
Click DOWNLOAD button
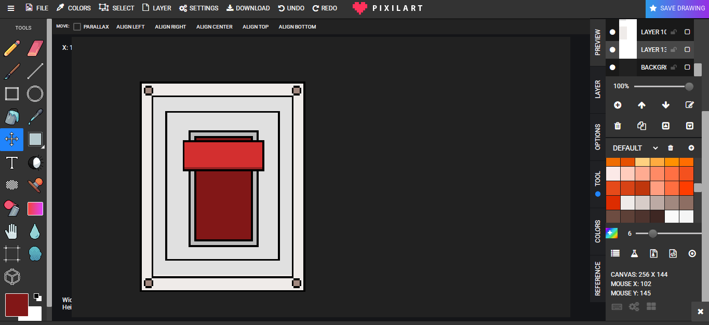[x=248, y=8]
